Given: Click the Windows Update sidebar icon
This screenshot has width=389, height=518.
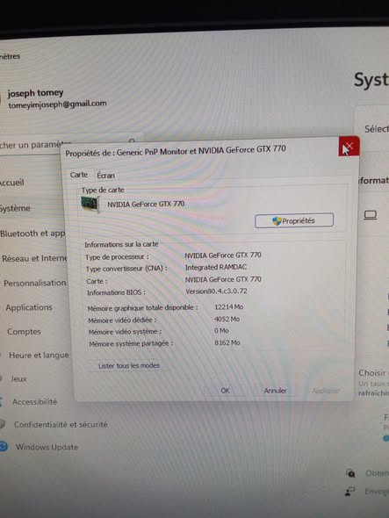Looking at the screenshot, I should (4, 447).
